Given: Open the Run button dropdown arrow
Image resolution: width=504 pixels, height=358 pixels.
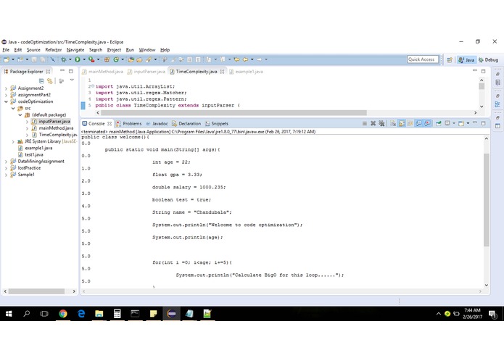Looking at the screenshot, I should [x=84, y=59].
